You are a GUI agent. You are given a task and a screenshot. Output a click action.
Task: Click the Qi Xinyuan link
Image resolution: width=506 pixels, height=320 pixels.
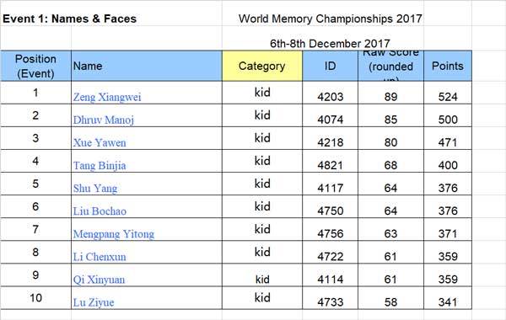(x=99, y=280)
